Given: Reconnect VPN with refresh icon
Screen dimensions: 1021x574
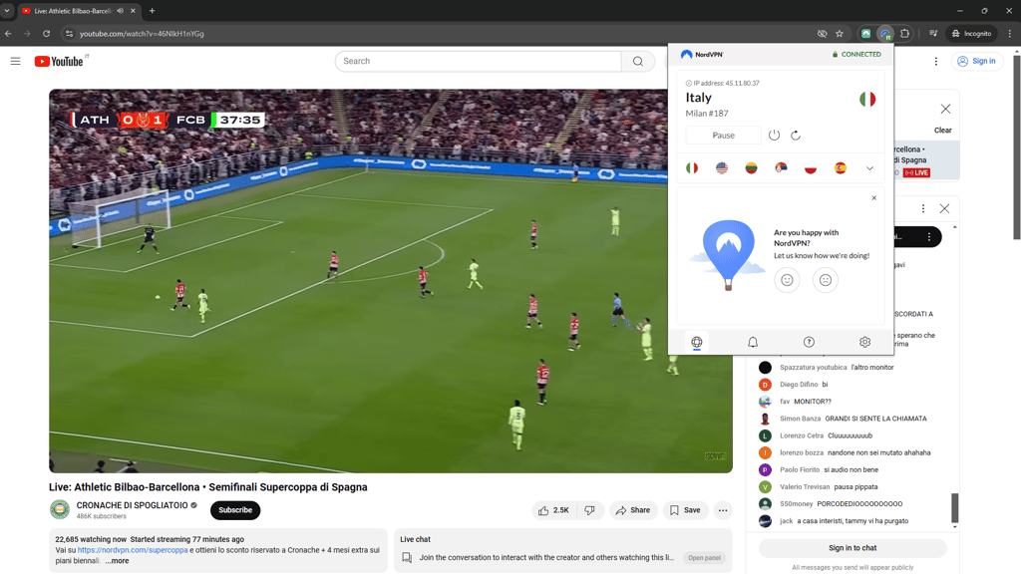Looking at the screenshot, I should (796, 136).
